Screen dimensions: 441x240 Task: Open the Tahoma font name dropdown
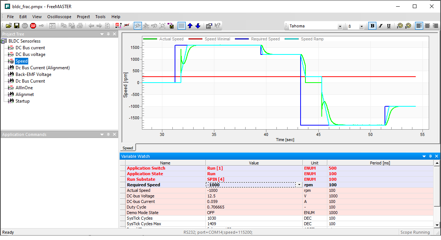coord(340,26)
